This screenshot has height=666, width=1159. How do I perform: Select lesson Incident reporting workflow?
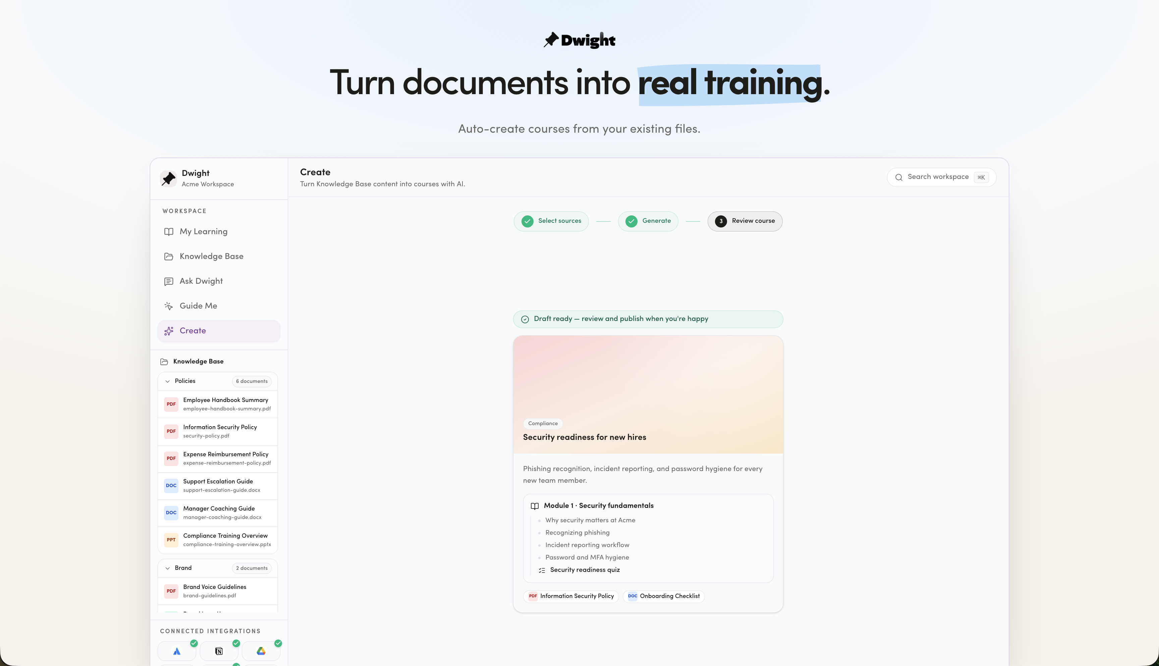[587, 545]
